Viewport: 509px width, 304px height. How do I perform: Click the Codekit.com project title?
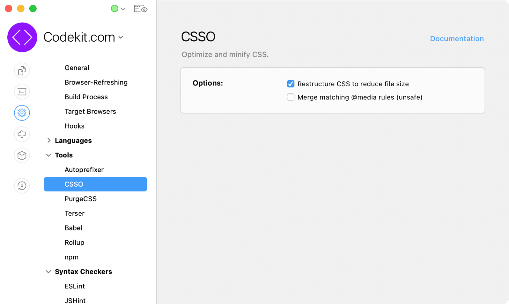(79, 37)
